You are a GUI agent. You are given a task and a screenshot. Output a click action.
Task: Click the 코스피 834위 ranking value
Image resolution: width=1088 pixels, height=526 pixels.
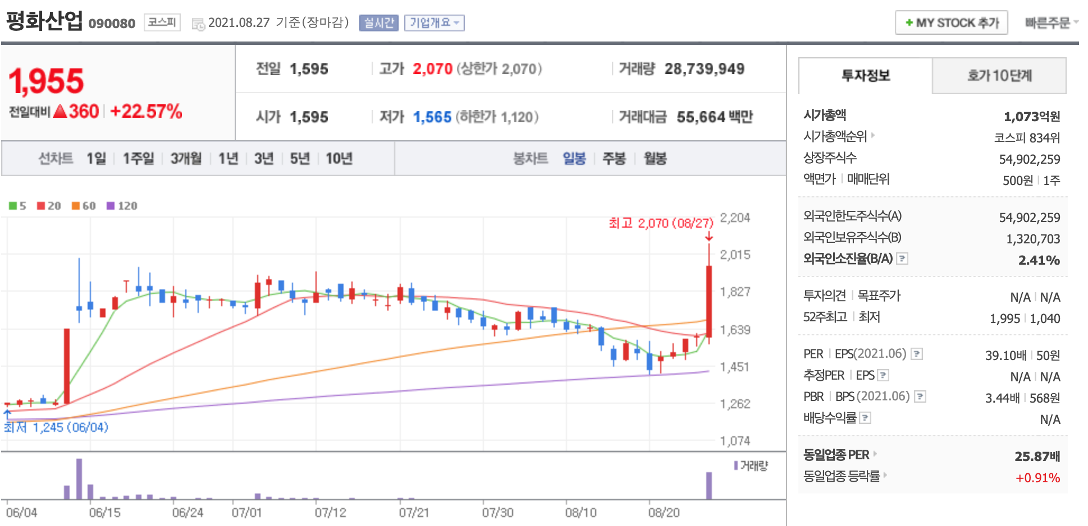[x=1027, y=138]
